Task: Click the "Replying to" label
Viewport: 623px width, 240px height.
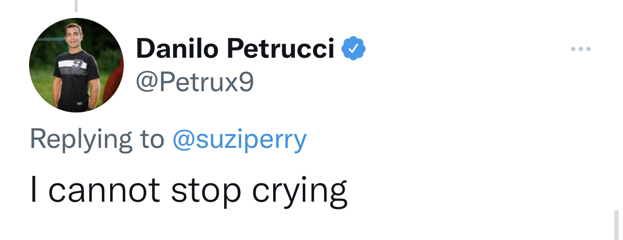Action: (97, 139)
